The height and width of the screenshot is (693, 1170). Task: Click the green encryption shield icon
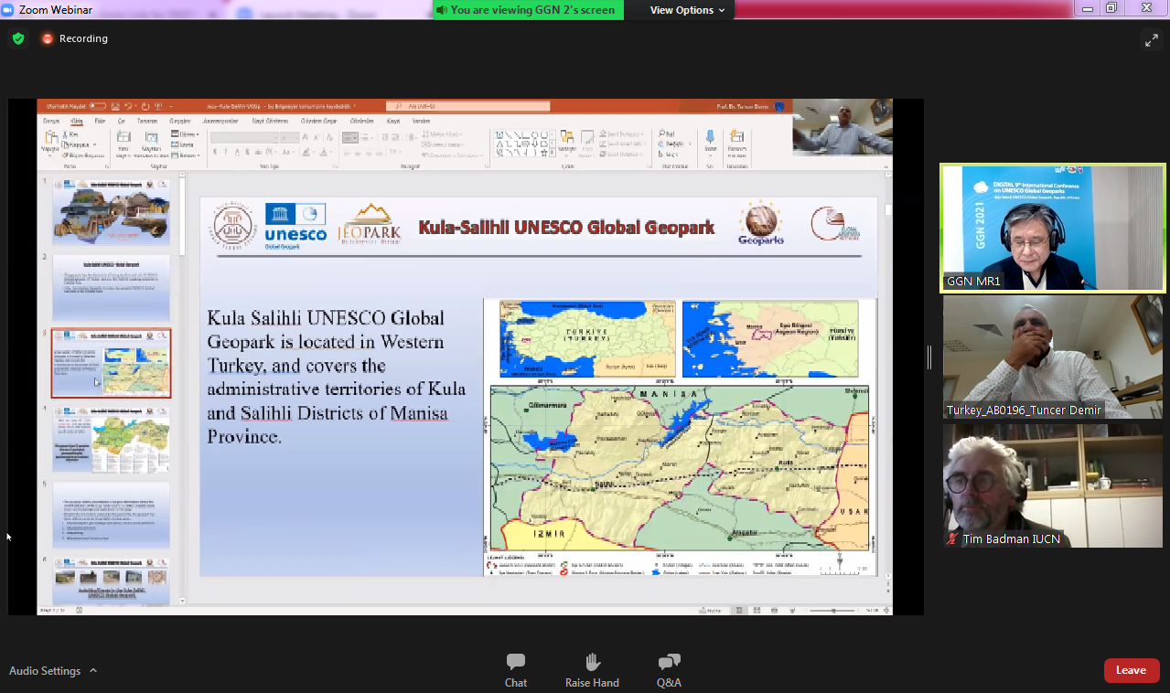[x=18, y=38]
